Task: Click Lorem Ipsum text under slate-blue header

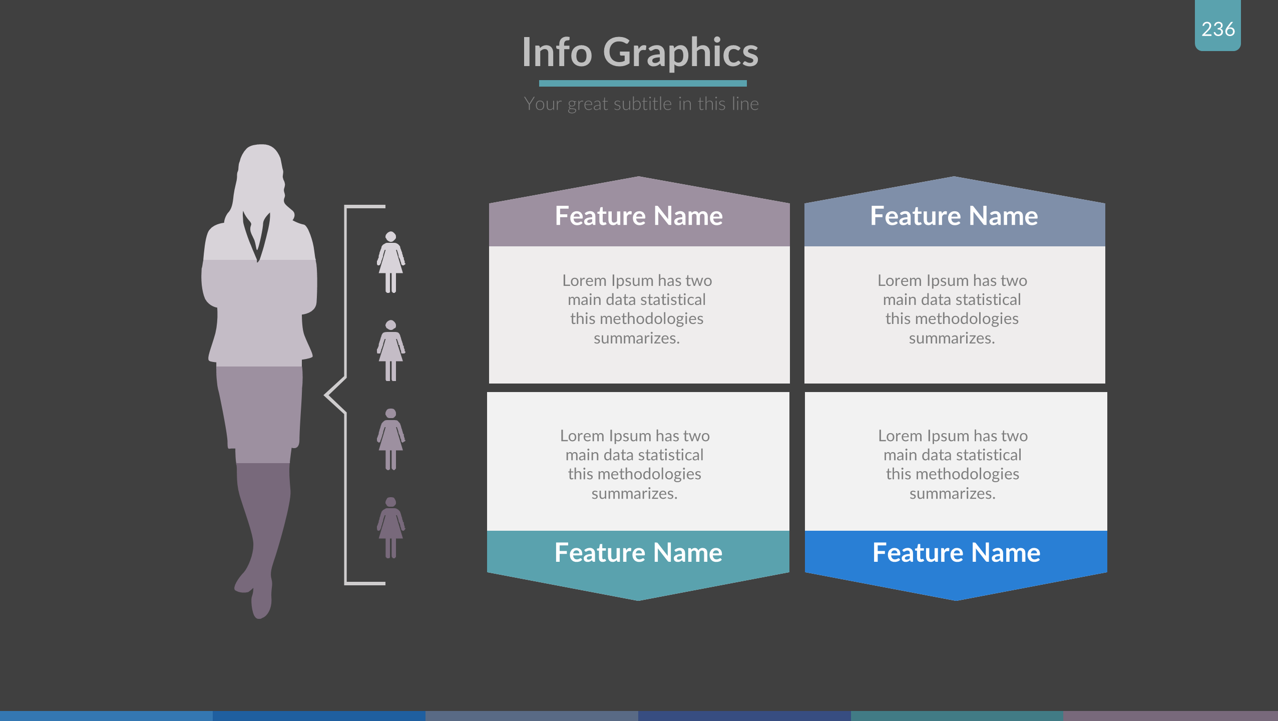Action: click(x=952, y=309)
